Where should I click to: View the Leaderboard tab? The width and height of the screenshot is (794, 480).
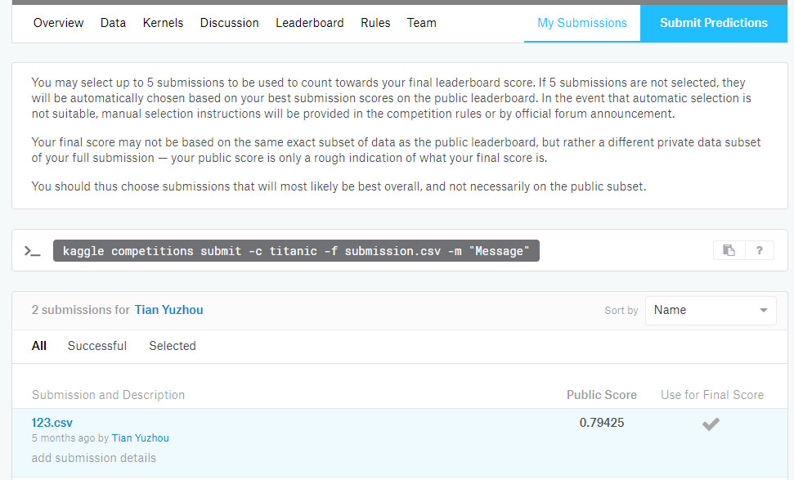pyautogui.click(x=309, y=23)
